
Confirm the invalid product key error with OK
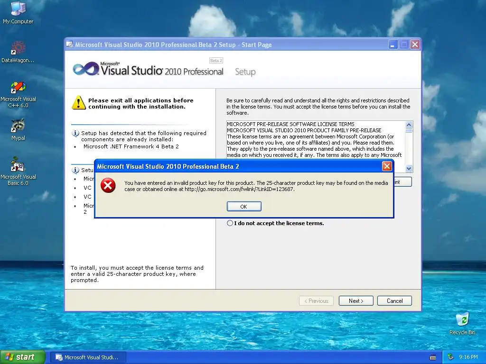coord(244,207)
